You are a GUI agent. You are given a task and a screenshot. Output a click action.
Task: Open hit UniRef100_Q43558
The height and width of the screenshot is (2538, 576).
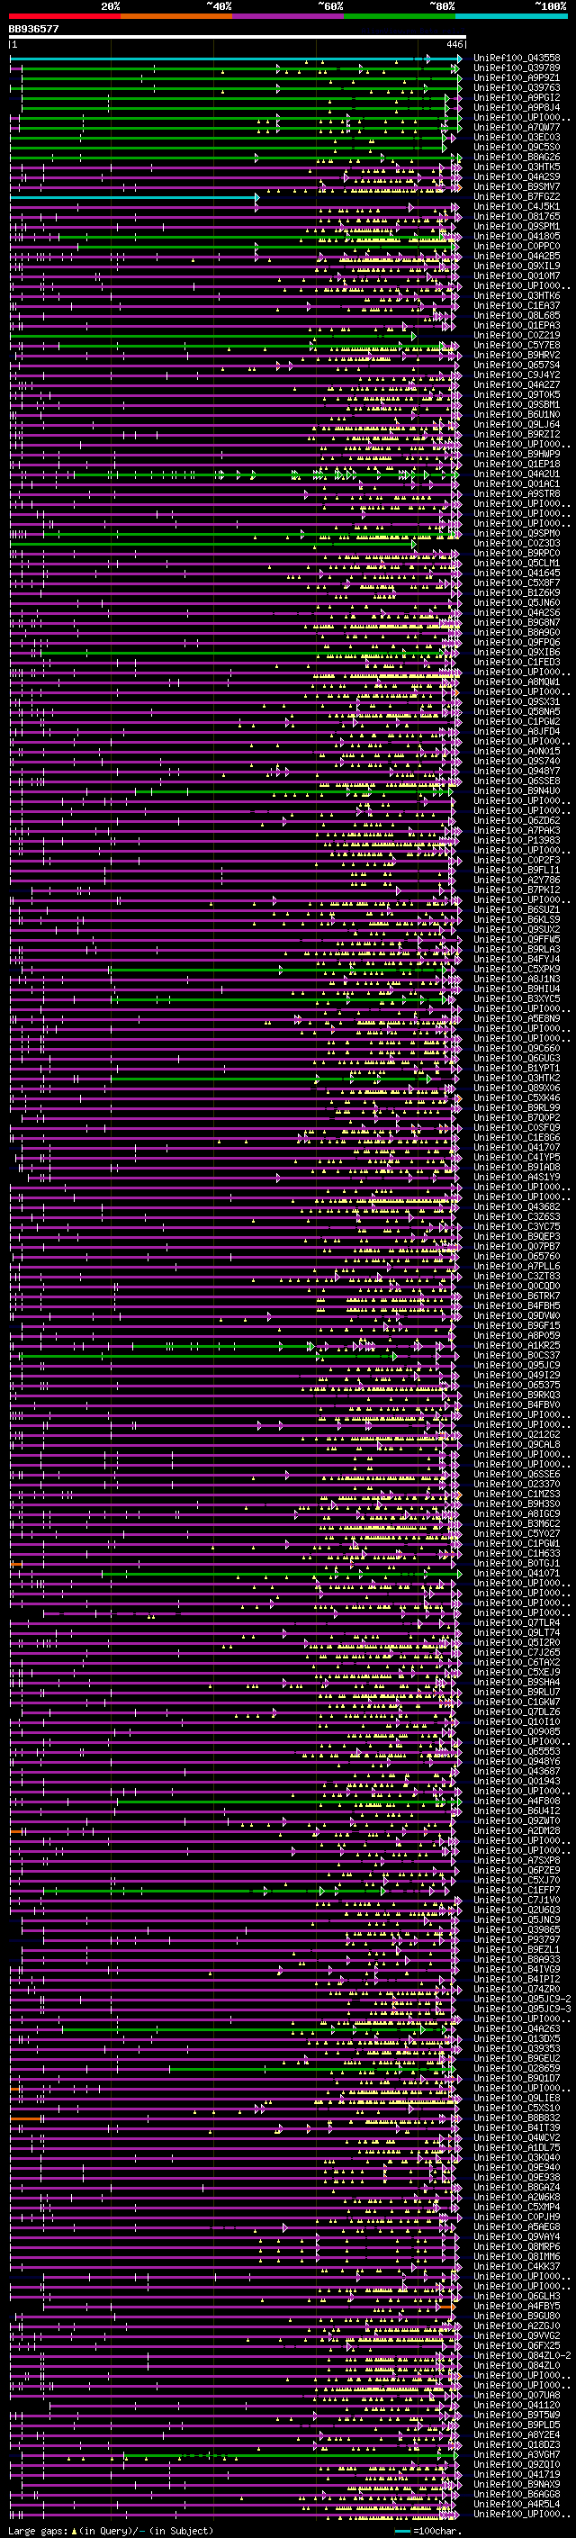coord(516,59)
